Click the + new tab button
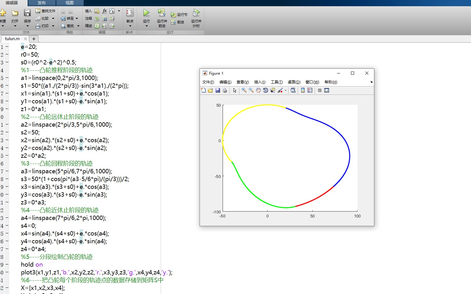471x294 pixels. pos(34,39)
